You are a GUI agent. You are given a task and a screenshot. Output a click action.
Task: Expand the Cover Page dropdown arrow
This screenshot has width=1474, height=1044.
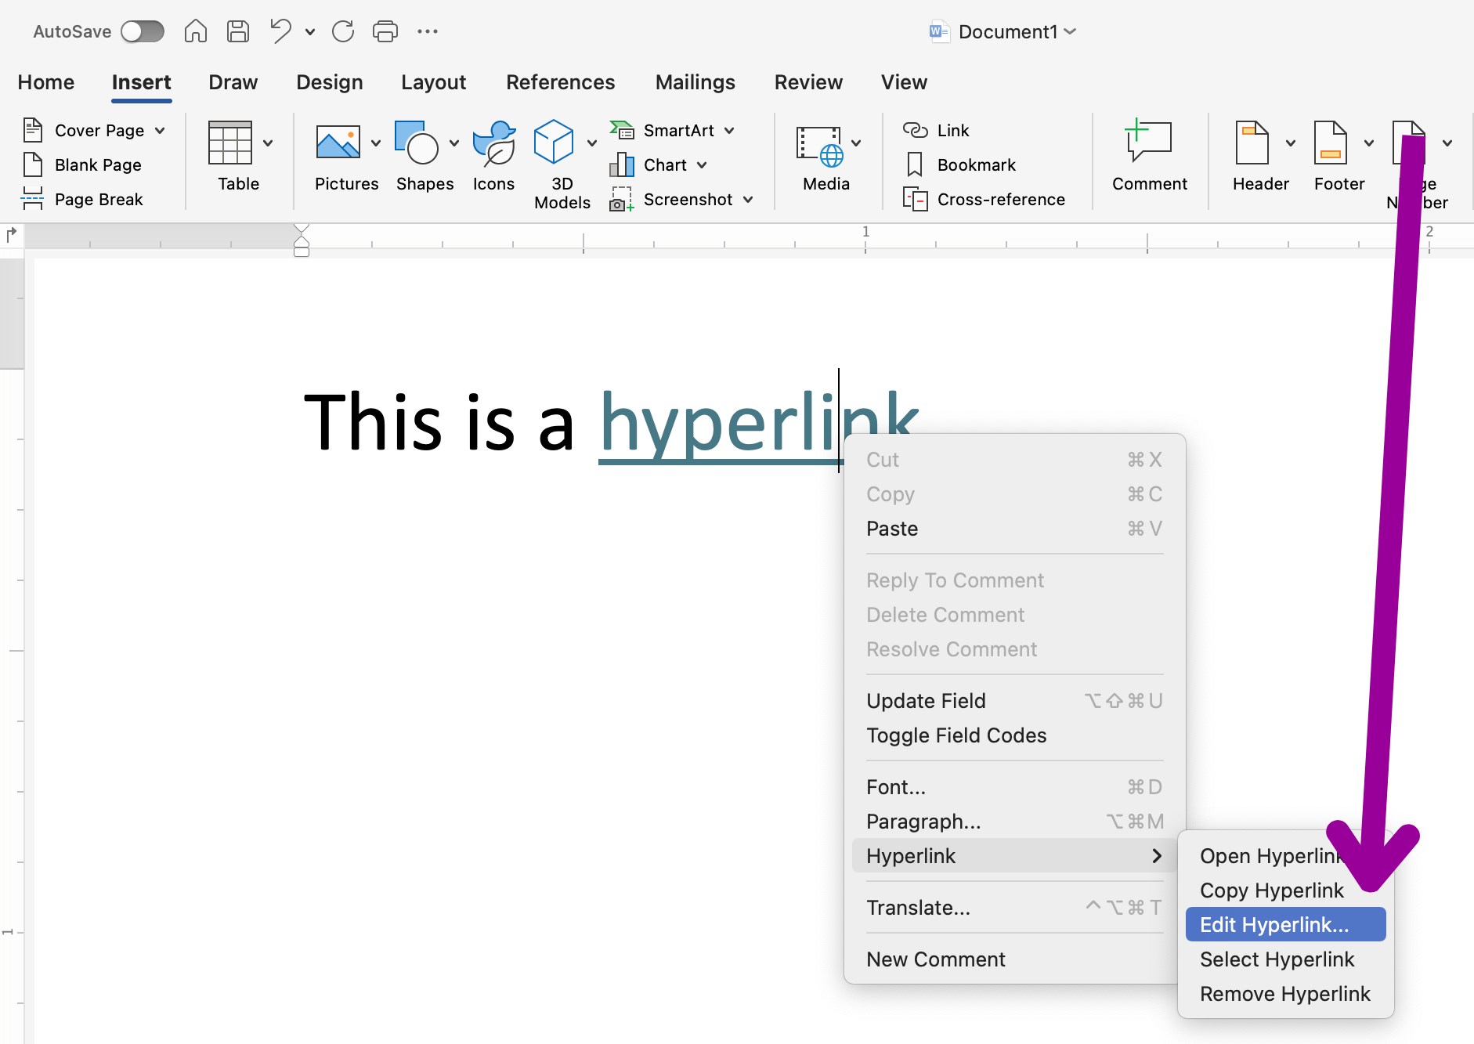160,131
